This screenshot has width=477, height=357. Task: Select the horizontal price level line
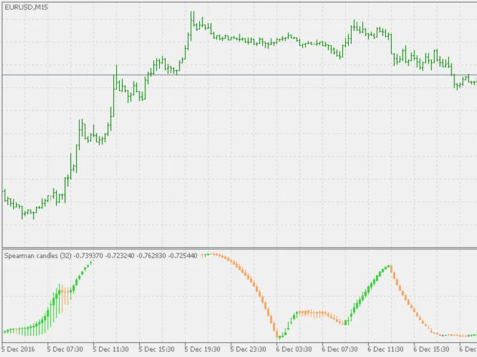(x=240, y=75)
